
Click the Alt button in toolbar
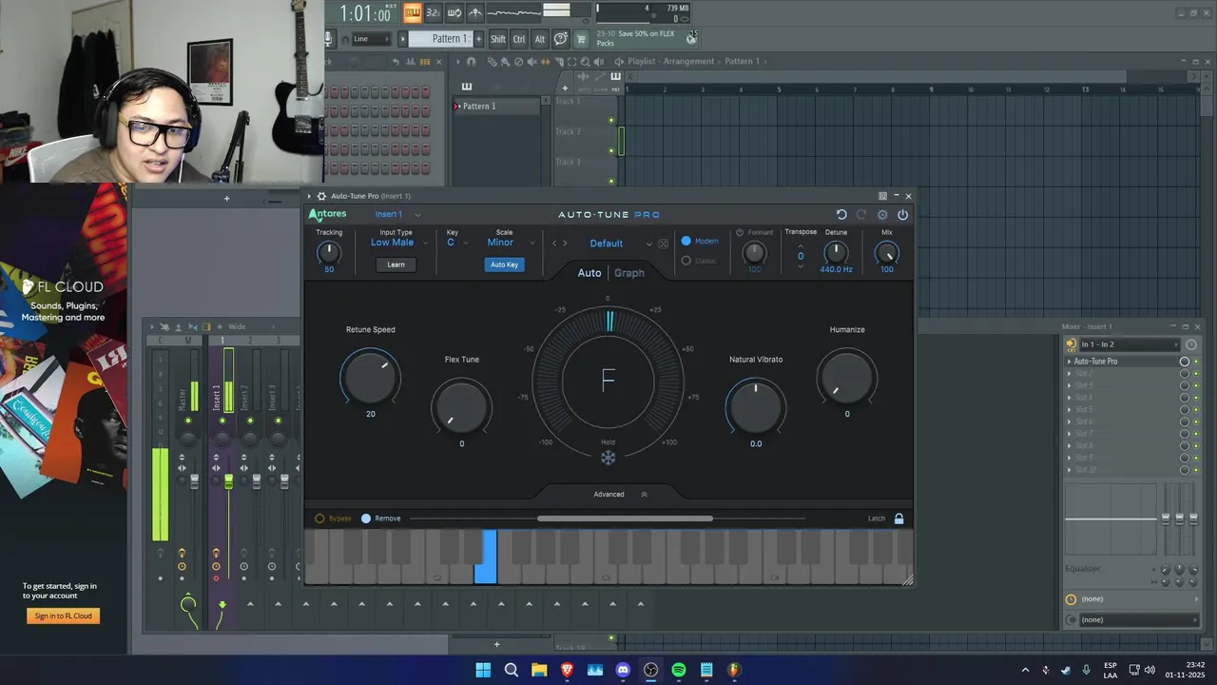540,39
